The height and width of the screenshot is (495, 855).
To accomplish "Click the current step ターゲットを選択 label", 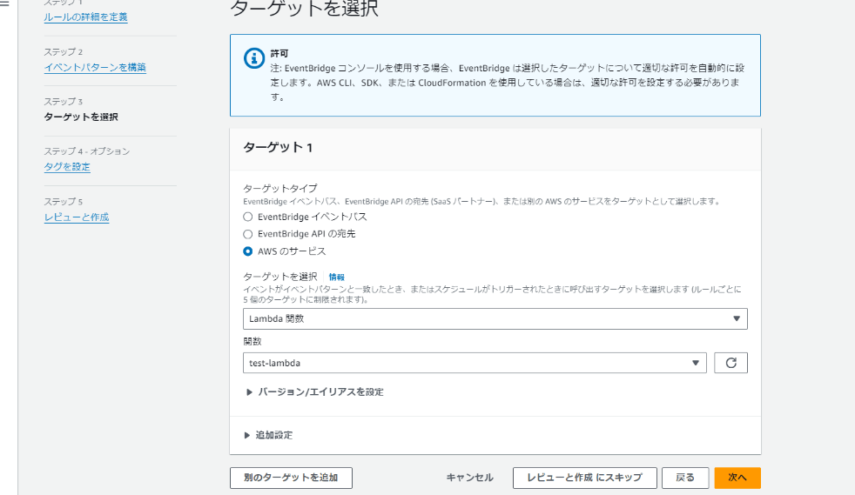I will [x=81, y=117].
